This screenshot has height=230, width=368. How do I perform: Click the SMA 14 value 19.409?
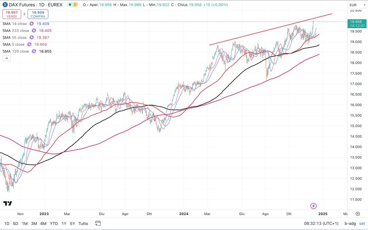pyautogui.click(x=43, y=24)
